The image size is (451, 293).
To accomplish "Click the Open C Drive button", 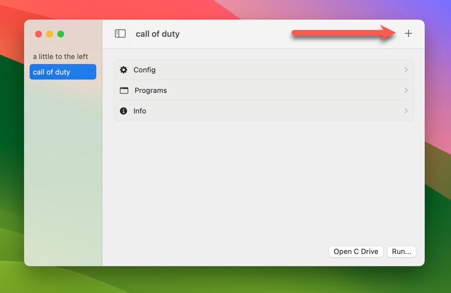I will coord(356,252).
